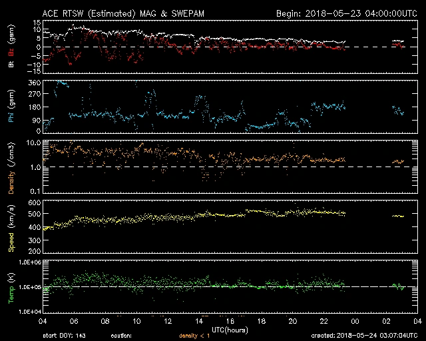Viewport: 426px width, 341px height.
Task: Click the orange 'Density' axis label
Action: (11, 182)
